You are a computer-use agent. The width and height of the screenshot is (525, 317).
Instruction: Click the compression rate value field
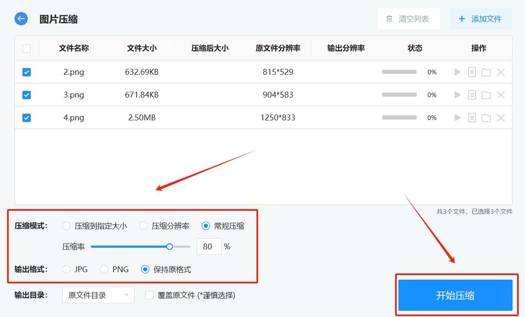tap(209, 246)
